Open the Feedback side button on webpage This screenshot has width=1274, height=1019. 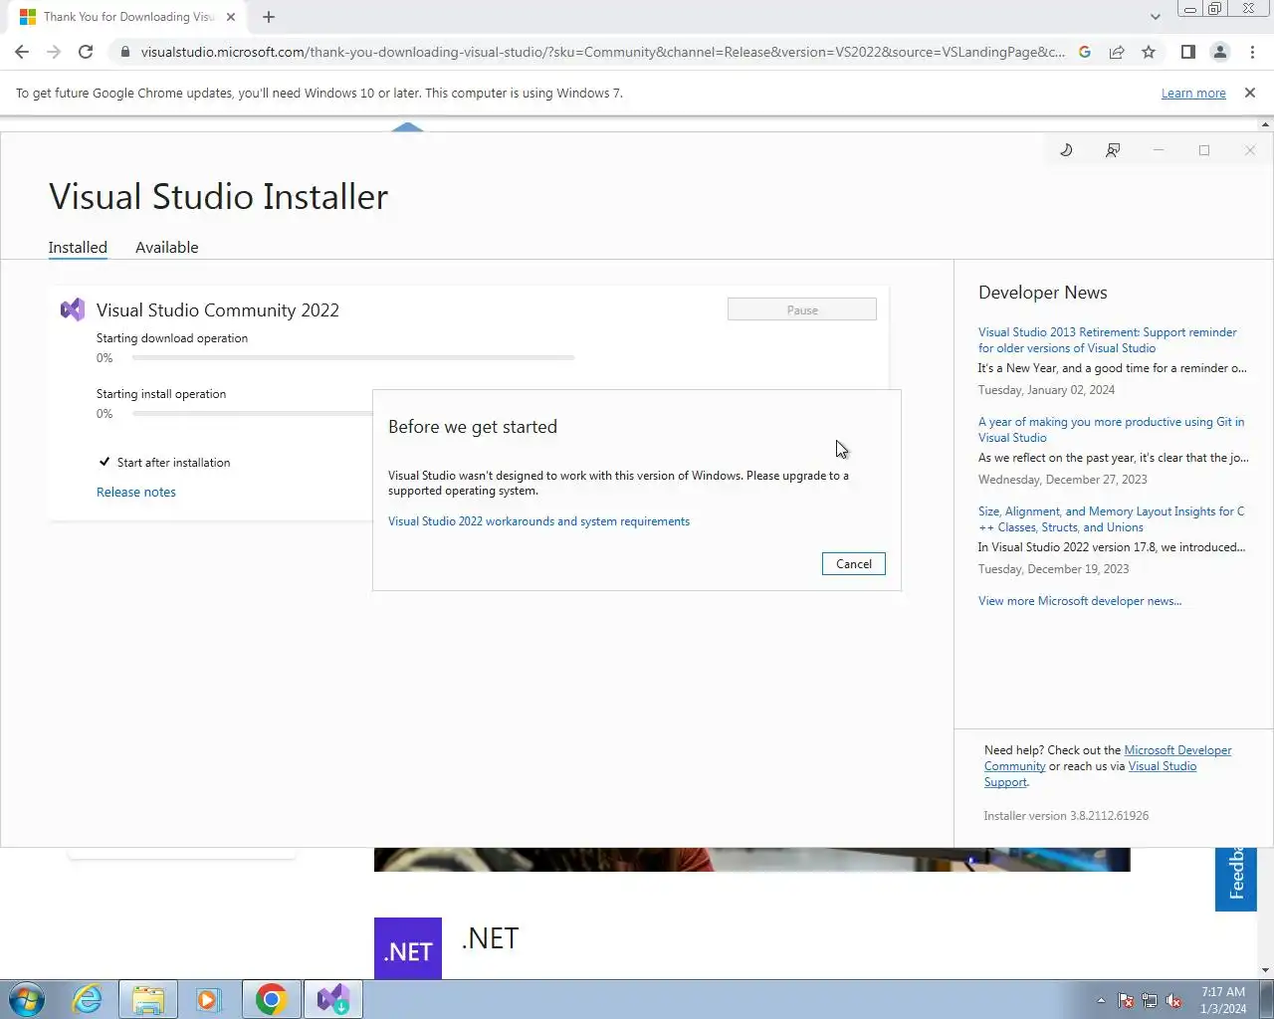[x=1236, y=879]
